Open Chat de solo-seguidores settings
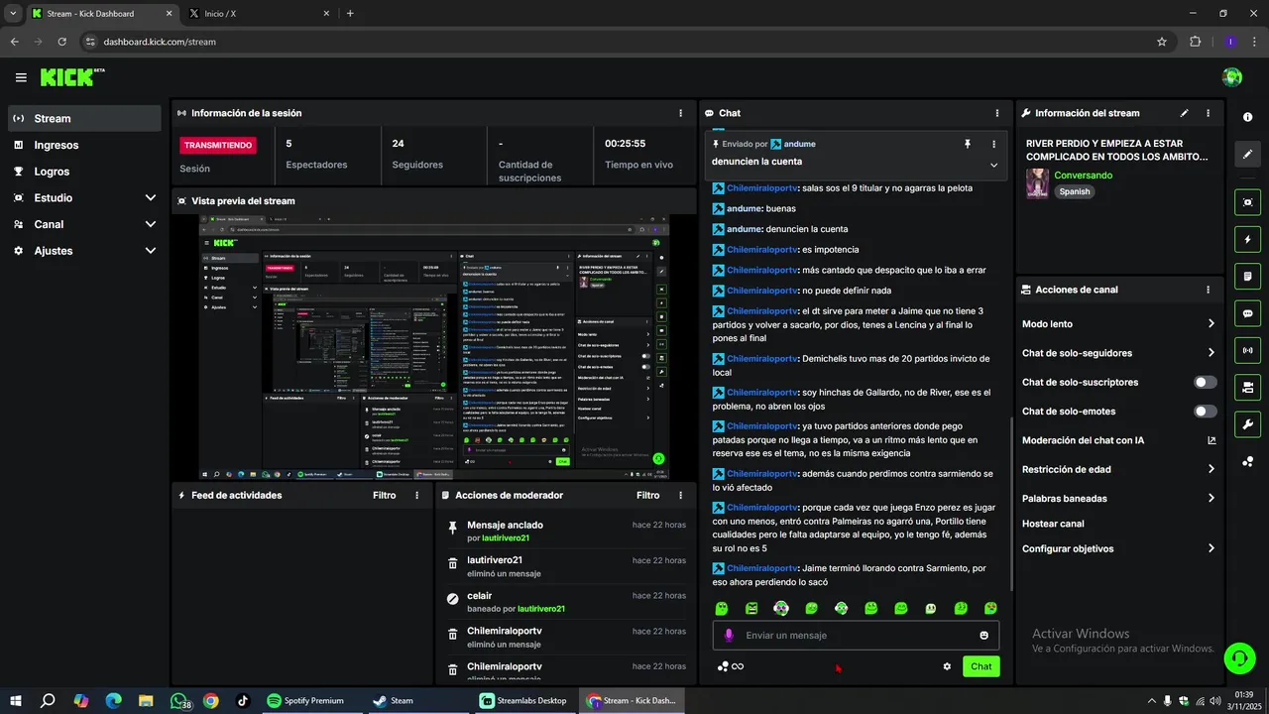 click(1118, 353)
